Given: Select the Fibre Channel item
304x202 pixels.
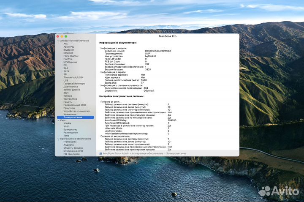Looking at the screenshot, I should tap(71, 56).
